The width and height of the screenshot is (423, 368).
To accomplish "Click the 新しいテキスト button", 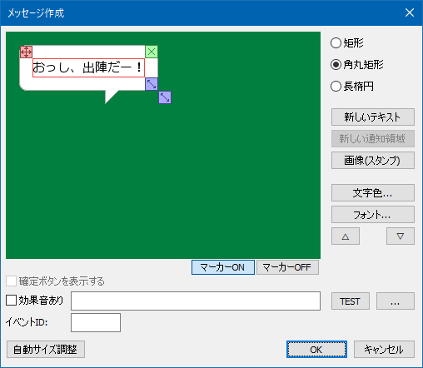I will (x=373, y=117).
